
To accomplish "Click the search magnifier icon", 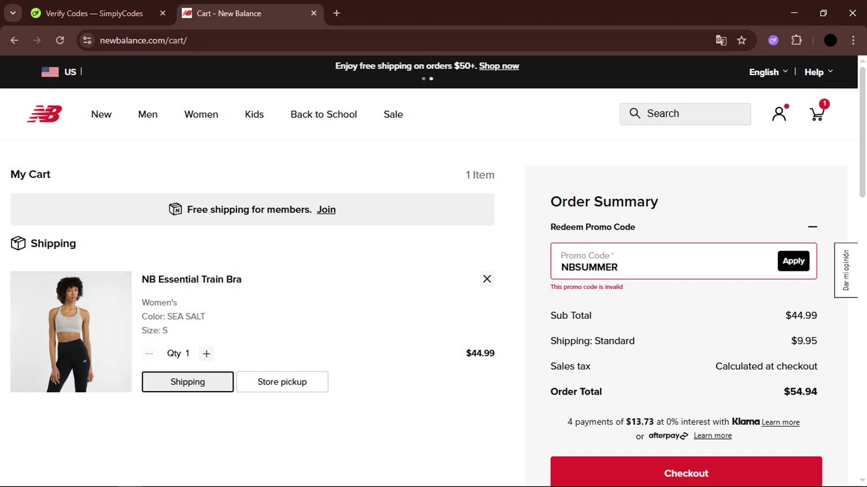I will click(635, 113).
